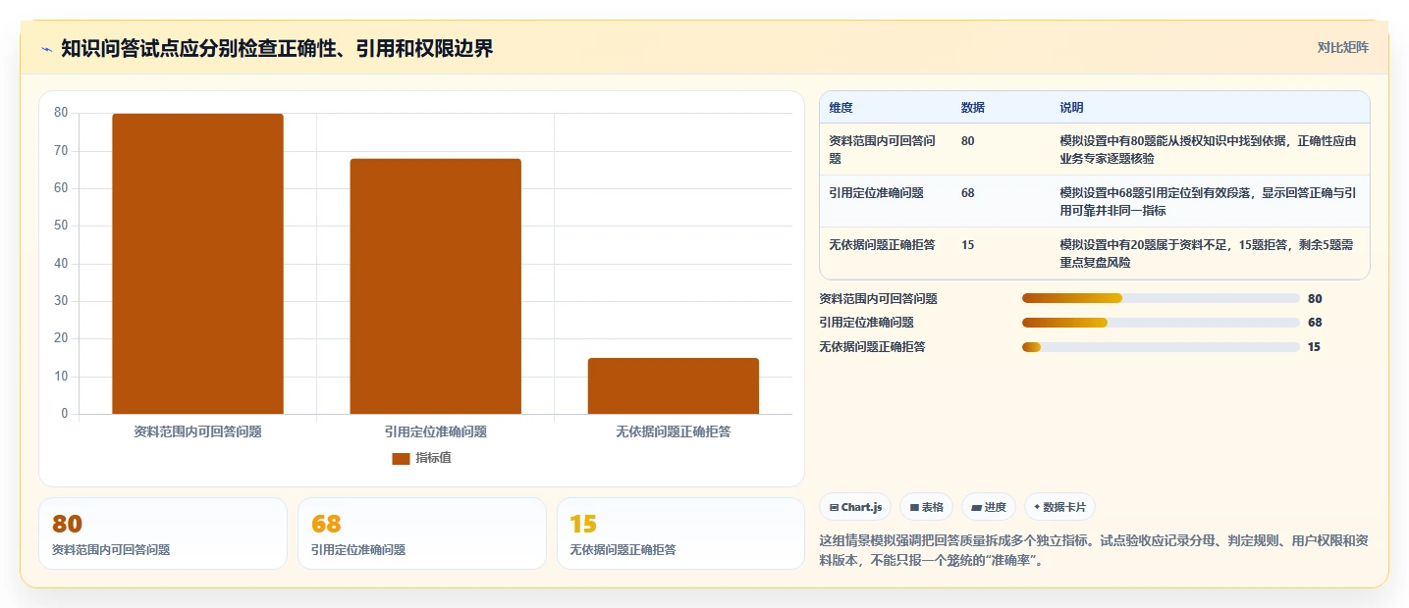Click the value 80 in the table
This screenshot has width=1409, height=608.
tap(967, 141)
